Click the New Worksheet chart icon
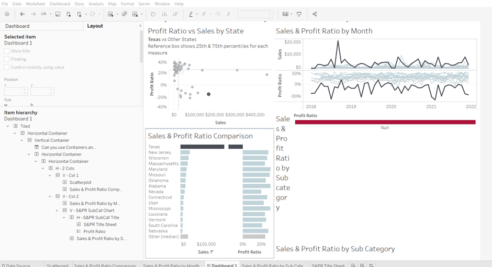 pos(110,14)
